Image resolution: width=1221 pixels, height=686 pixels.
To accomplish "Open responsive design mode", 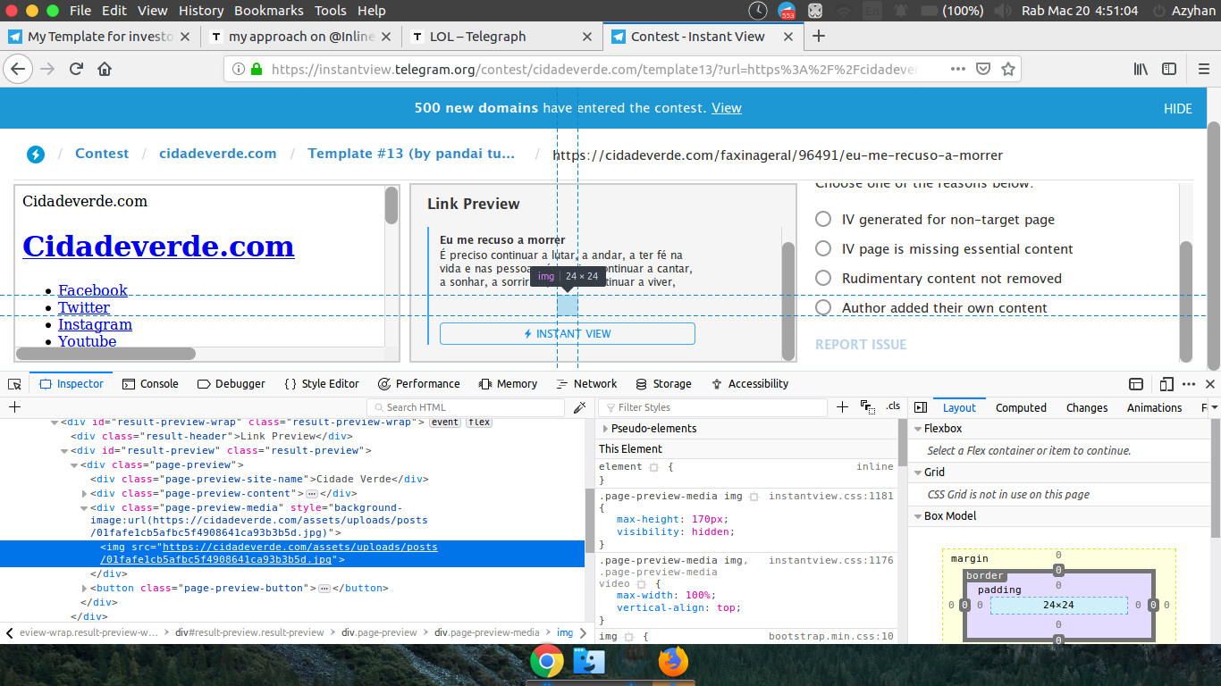I will tap(1166, 384).
